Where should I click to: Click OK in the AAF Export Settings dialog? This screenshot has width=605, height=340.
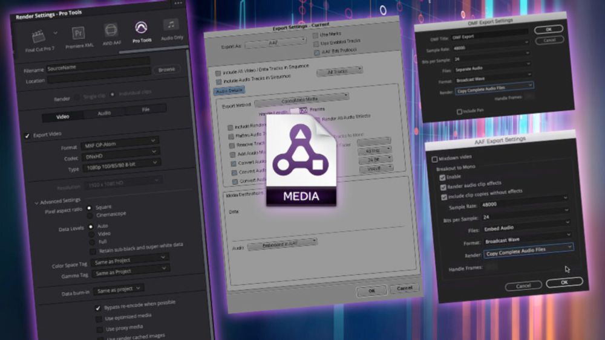coord(564,282)
